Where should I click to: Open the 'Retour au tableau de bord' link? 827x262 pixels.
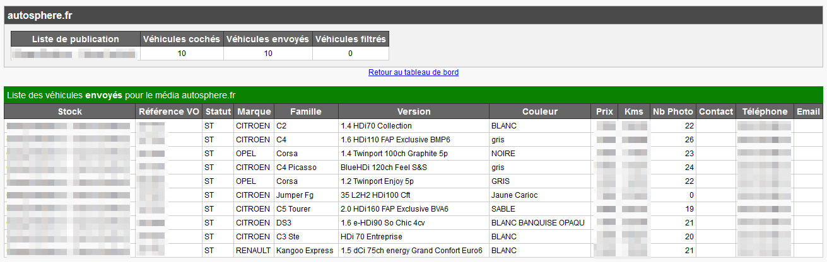point(413,72)
